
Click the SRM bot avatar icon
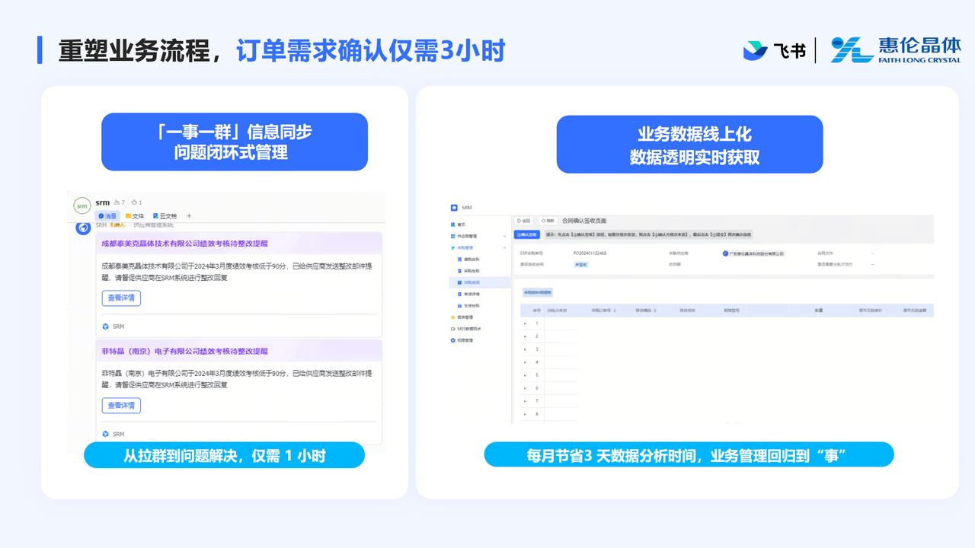coord(83,227)
